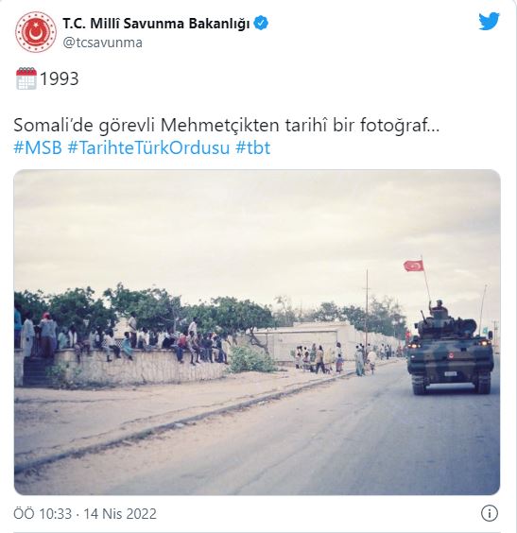Viewport: 517px width, 533px height.
Task: Click the 14 Nis 2022 date
Action: pos(120,513)
